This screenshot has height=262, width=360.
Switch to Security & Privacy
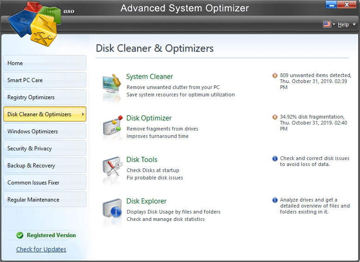pos(45,148)
